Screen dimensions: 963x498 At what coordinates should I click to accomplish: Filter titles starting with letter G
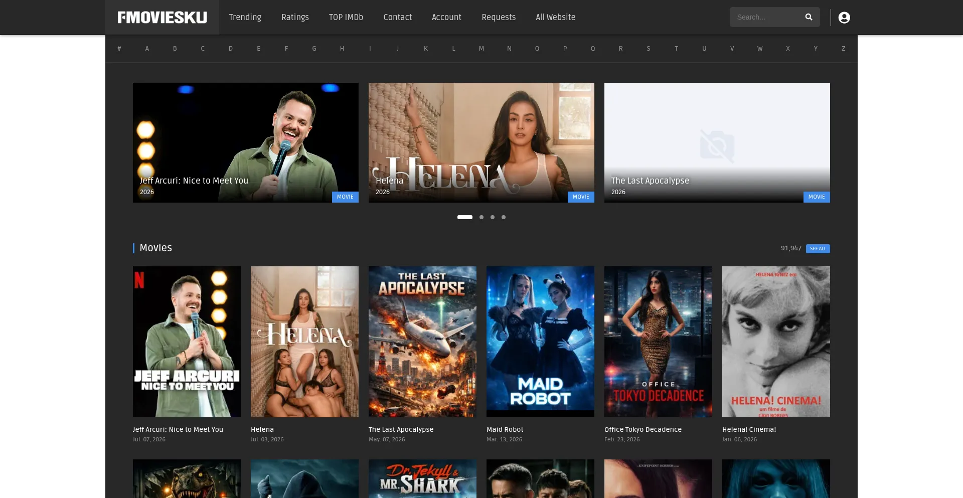[314, 49]
